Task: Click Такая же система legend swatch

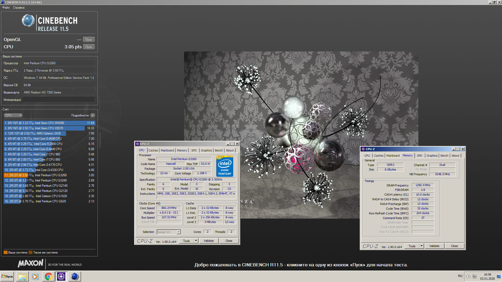Action: pos(30,252)
